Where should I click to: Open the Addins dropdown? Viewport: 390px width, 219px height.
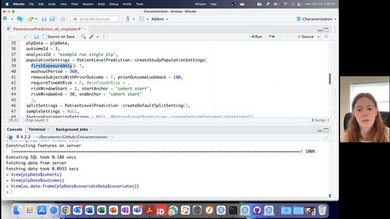(x=160, y=19)
